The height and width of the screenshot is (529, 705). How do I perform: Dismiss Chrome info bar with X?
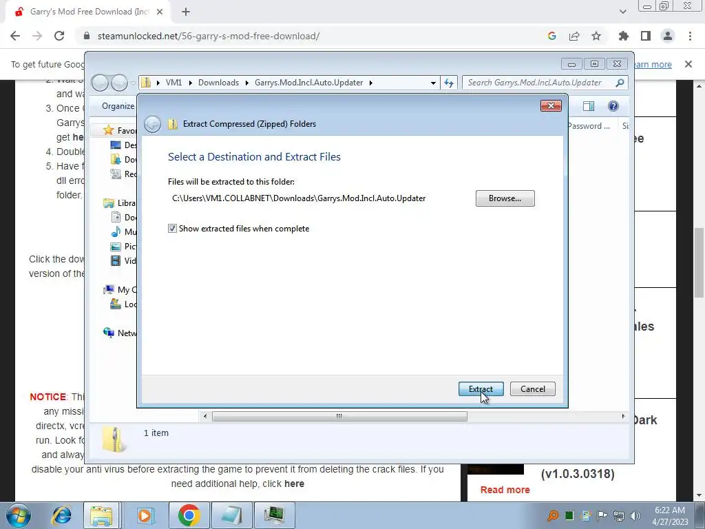coord(688,64)
